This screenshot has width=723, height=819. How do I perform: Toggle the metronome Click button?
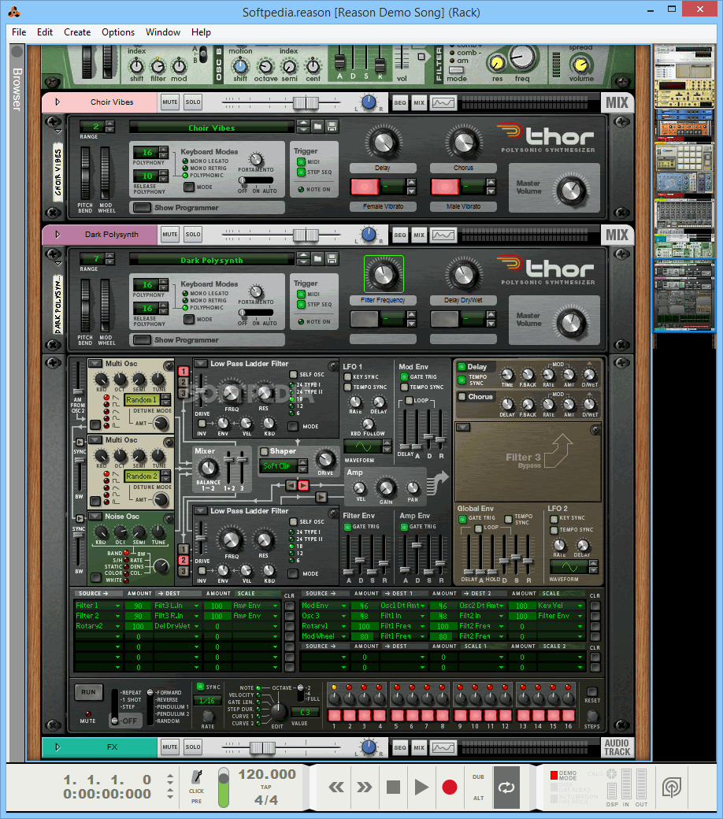coord(196,778)
